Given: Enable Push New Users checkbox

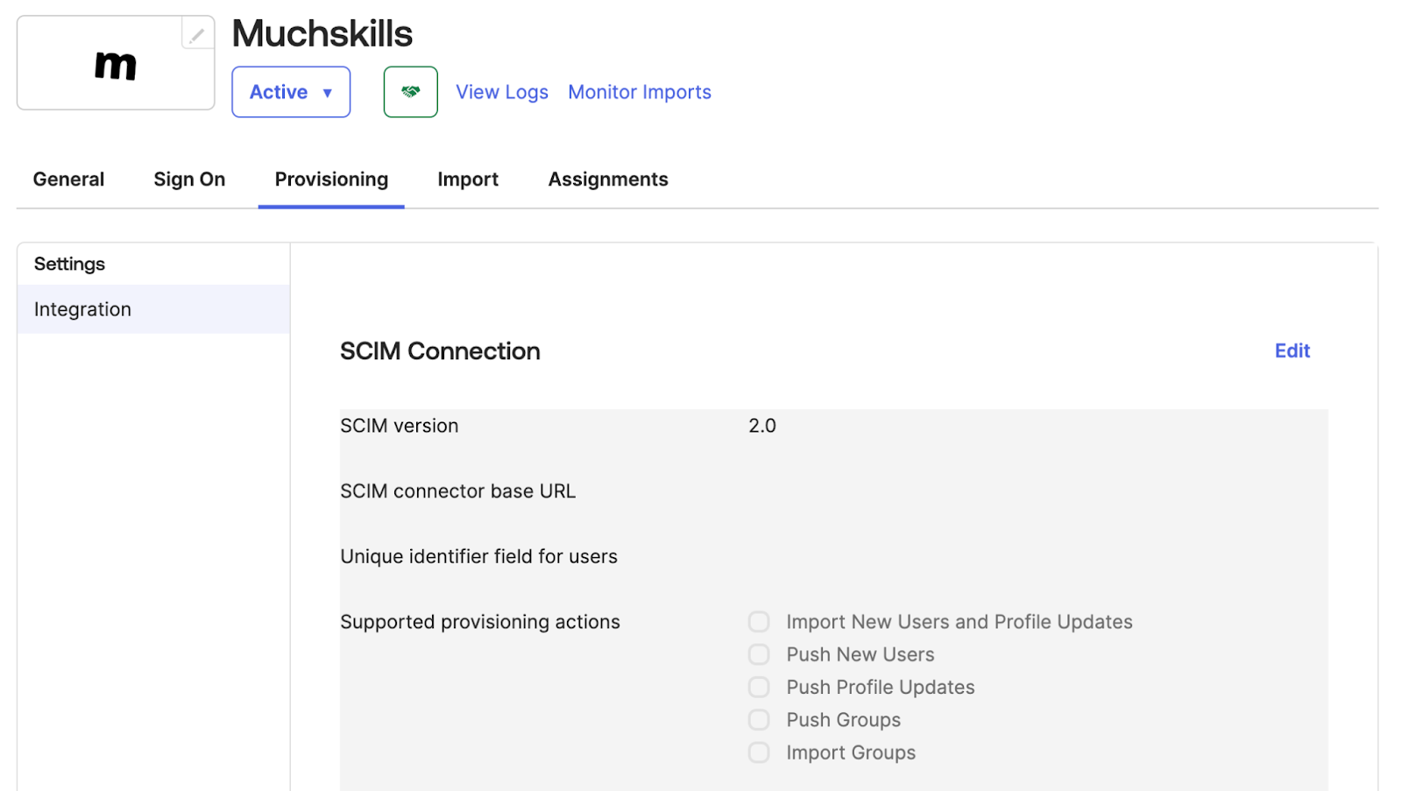Looking at the screenshot, I should pos(759,654).
